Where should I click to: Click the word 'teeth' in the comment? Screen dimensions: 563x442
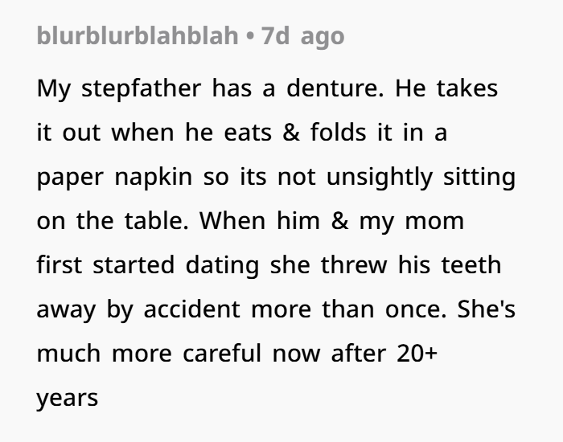point(471,265)
